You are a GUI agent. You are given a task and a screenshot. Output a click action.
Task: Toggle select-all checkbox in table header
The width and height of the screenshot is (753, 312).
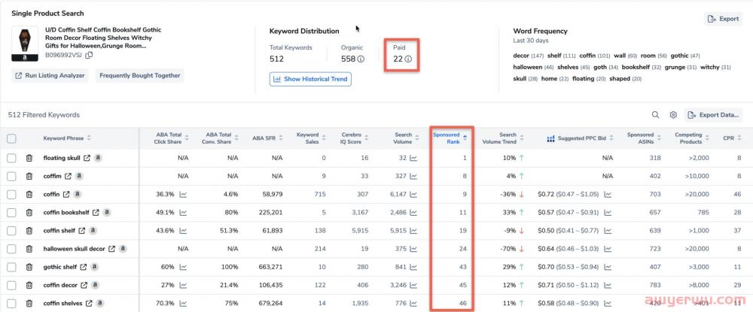11,138
